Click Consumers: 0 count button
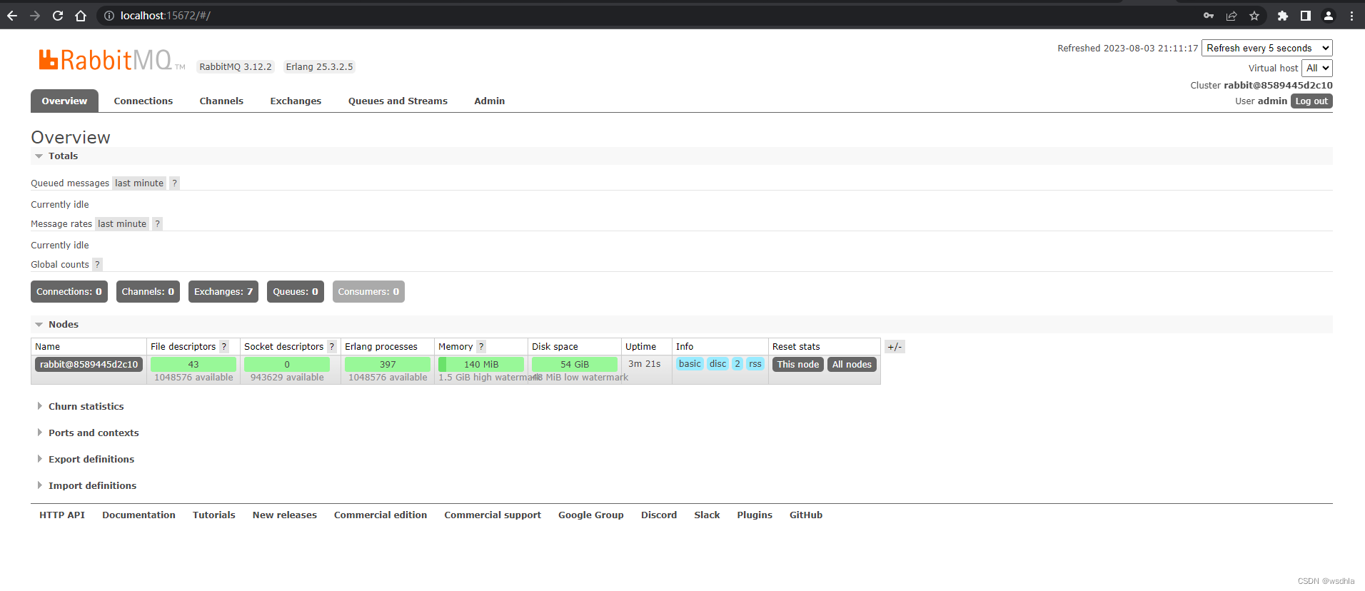 (368, 292)
